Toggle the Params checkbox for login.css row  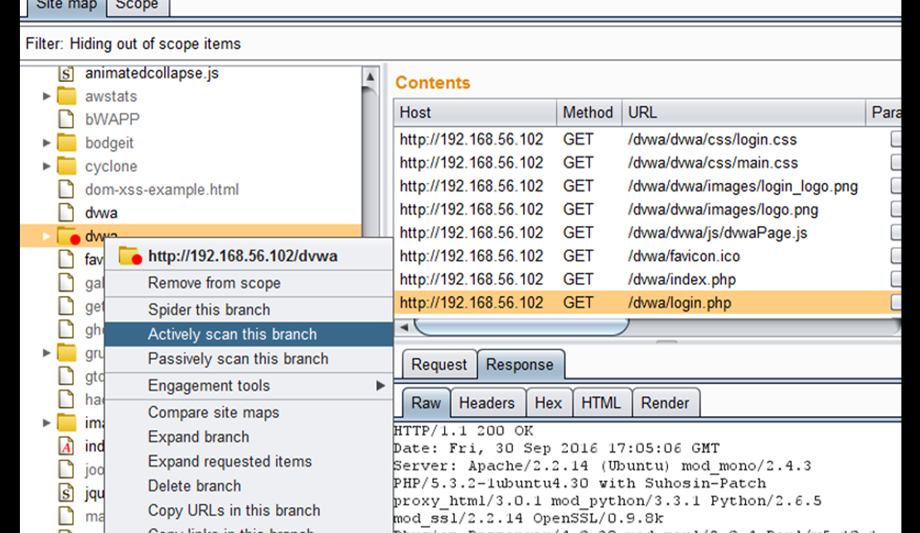pos(895,139)
